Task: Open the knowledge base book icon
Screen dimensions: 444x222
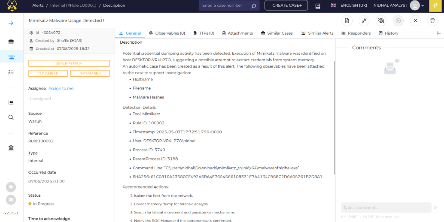Action: point(318,6)
